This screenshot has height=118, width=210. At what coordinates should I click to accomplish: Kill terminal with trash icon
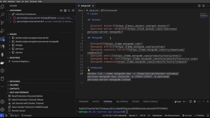[195, 102]
